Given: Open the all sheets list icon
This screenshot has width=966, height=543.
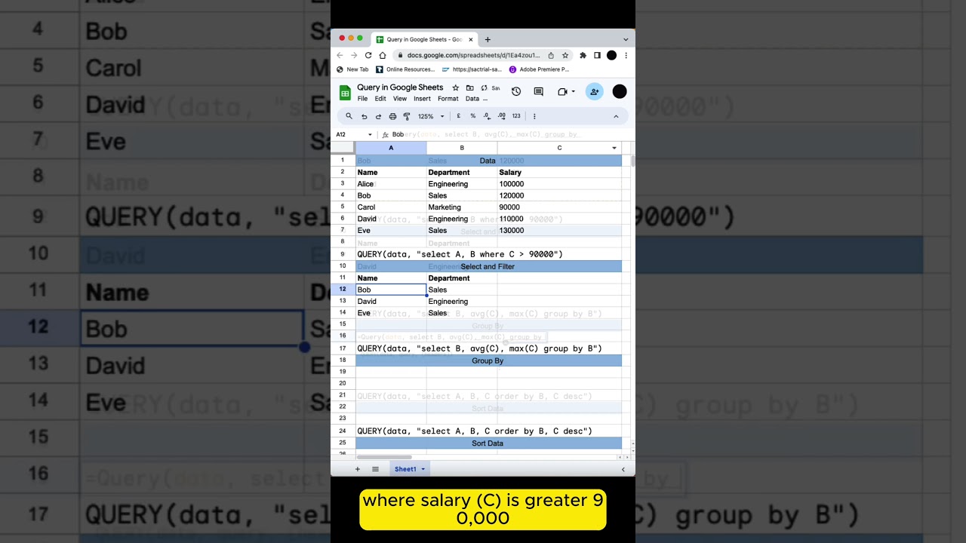Looking at the screenshot, I should click(375, 469).
